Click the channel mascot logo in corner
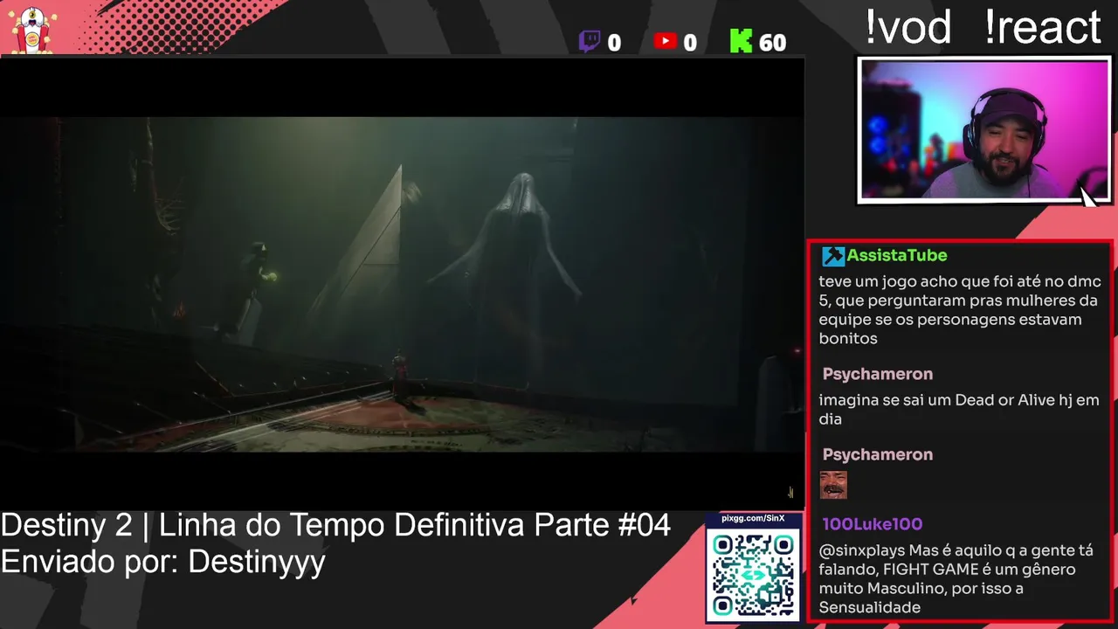 (33, 29)
